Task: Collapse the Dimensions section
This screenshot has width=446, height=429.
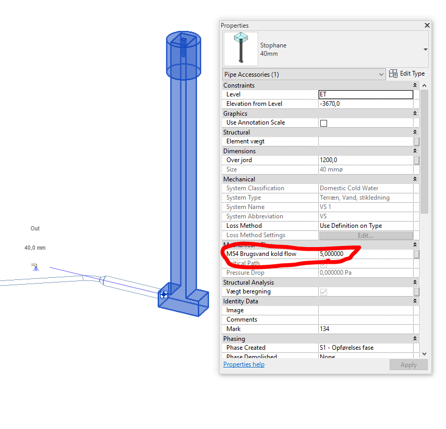Action: (415, 151)
